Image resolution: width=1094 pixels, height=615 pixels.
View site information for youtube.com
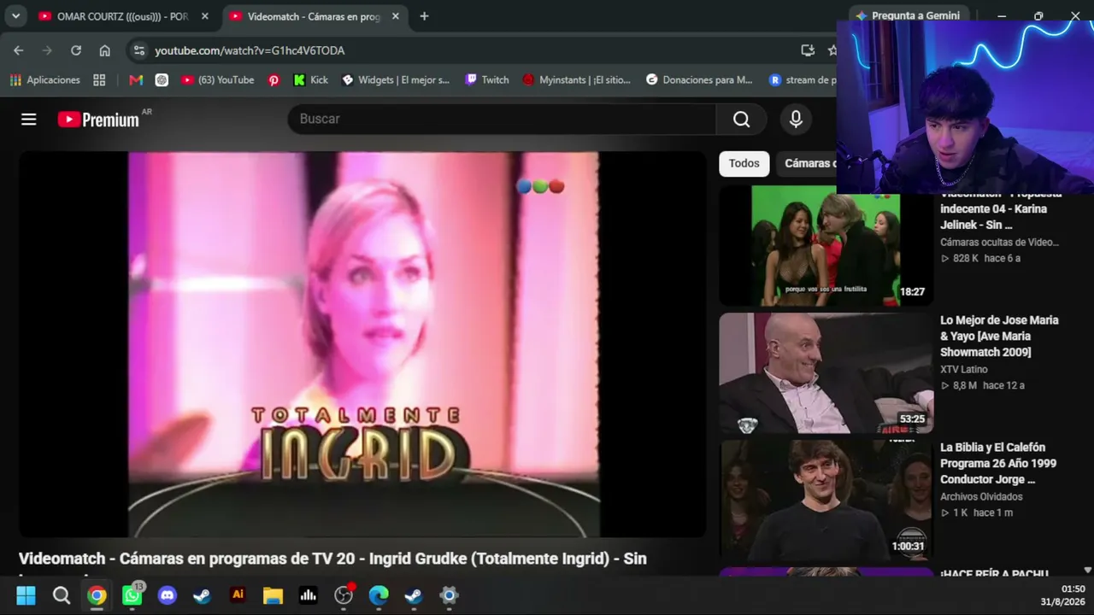click(x=138, y=50)
